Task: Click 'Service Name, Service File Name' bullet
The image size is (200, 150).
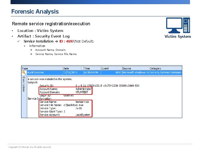Action: [56, 54]
